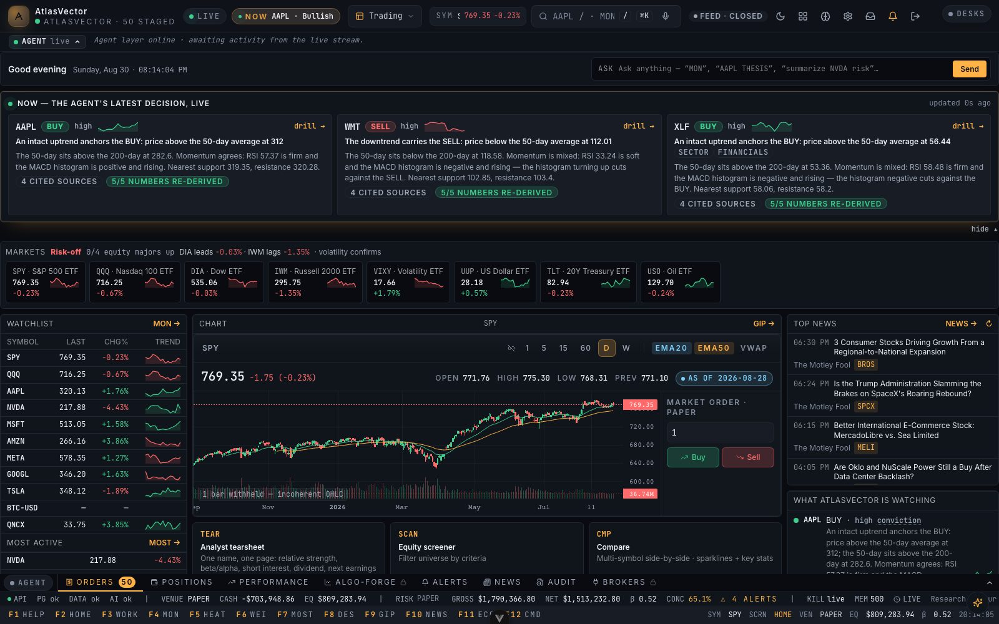This screenshot has width=999, height=624.
Task: Toggle dark mode with the moon icon
Action: pos(780,16)
